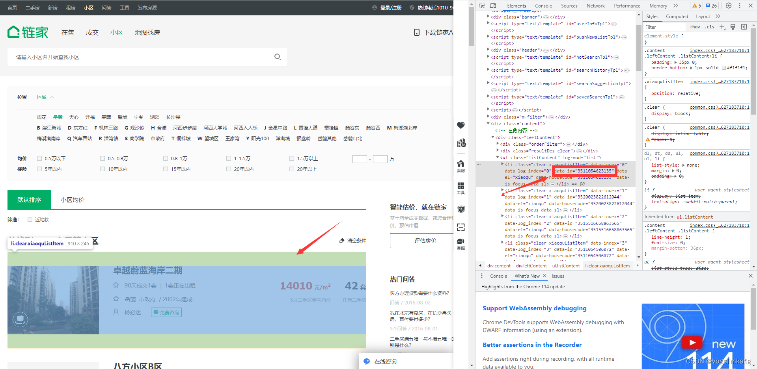
Task: Show more Styles pane tabs after Layout
Action: click(x=718, y=16)
